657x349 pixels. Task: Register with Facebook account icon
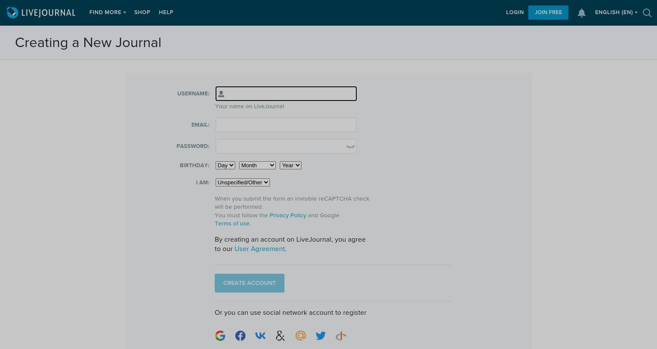pyautogui.click(x=240, y=336)
